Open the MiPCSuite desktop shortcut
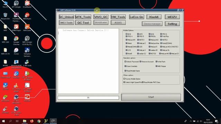Image resolution: width=221 pixels, height=124 pixels. click(27, 28)
